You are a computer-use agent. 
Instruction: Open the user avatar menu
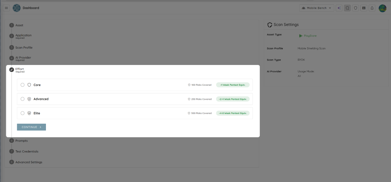coord(383,8)
